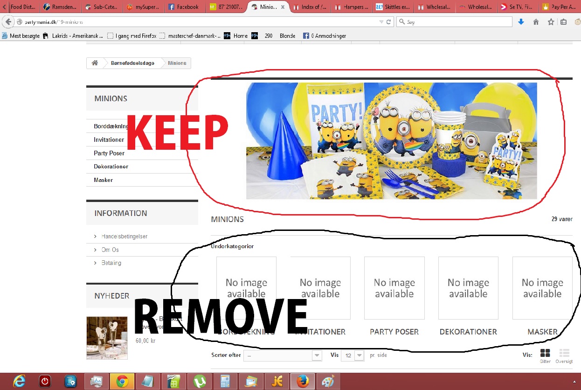Reload the page with the refresh icon
Screen dimensions: 581x390
388,22
